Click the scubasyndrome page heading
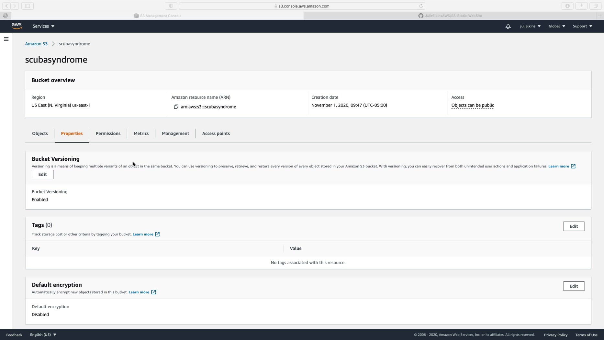 (56, 60)
